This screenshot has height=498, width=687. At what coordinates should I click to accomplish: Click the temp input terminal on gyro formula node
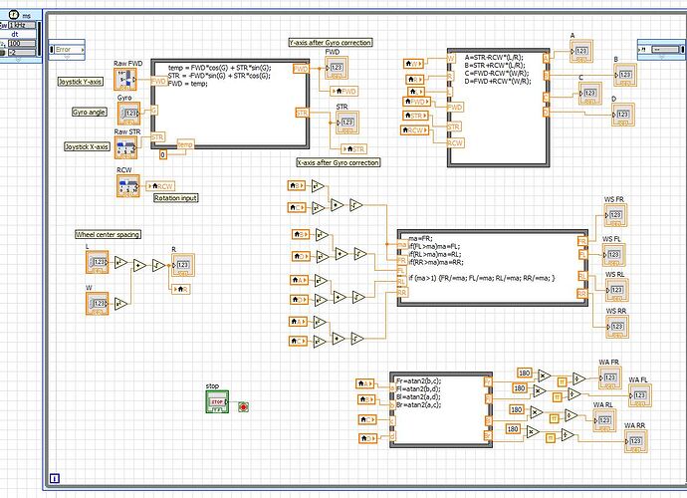pos(185,144)
